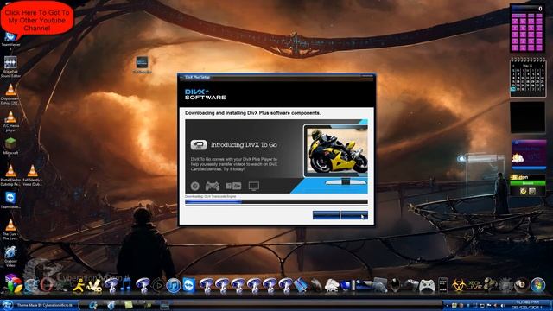Click the media device icon in DivX banner
Viewport: 553px width, 311px height.
coord(233,186)
